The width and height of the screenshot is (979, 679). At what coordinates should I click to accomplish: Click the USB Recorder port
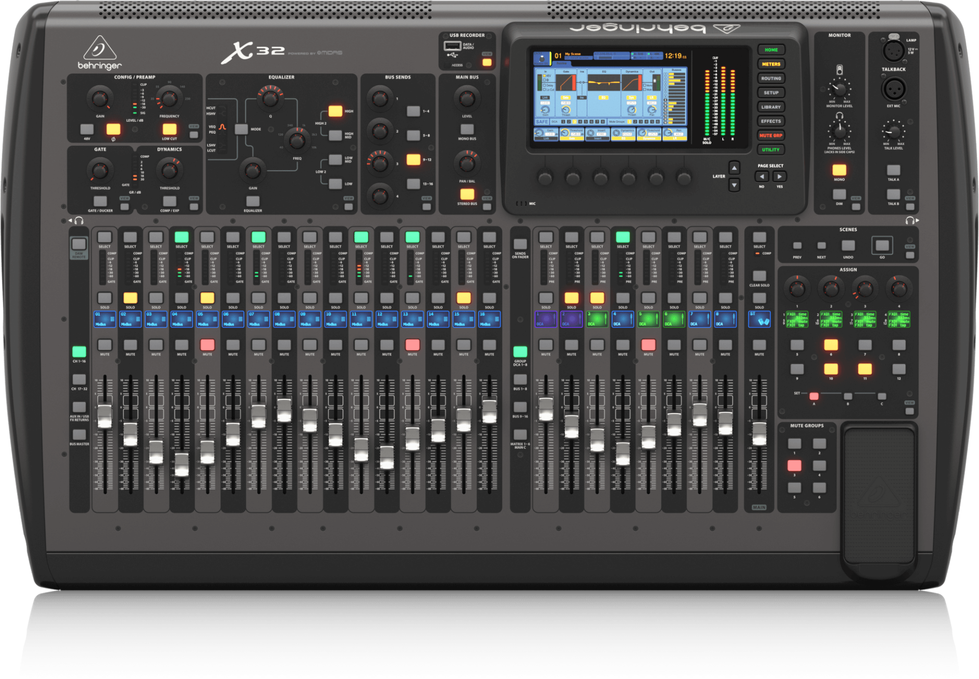pyautogui.click(x=453, y=46)
